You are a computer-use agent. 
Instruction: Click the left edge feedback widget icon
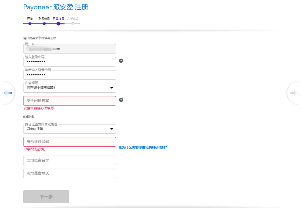pos(8,93)
